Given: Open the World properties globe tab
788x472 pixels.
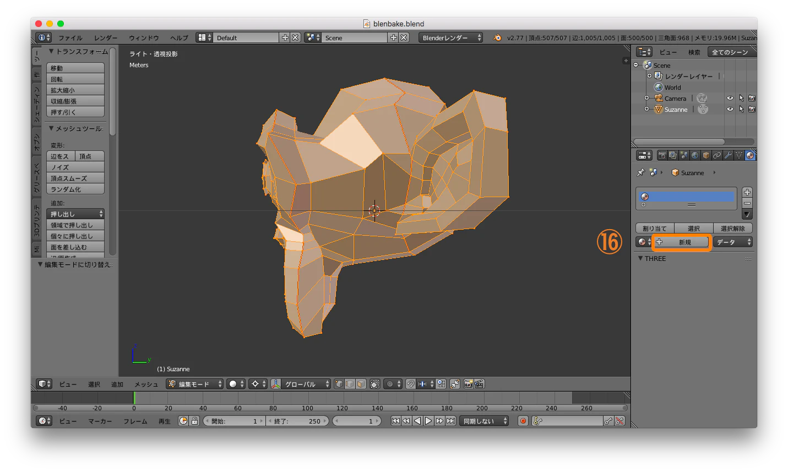Looking at the screenshot, I should [695, 156].
